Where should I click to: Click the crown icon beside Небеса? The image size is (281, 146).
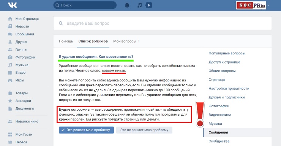tap(10, 142)
